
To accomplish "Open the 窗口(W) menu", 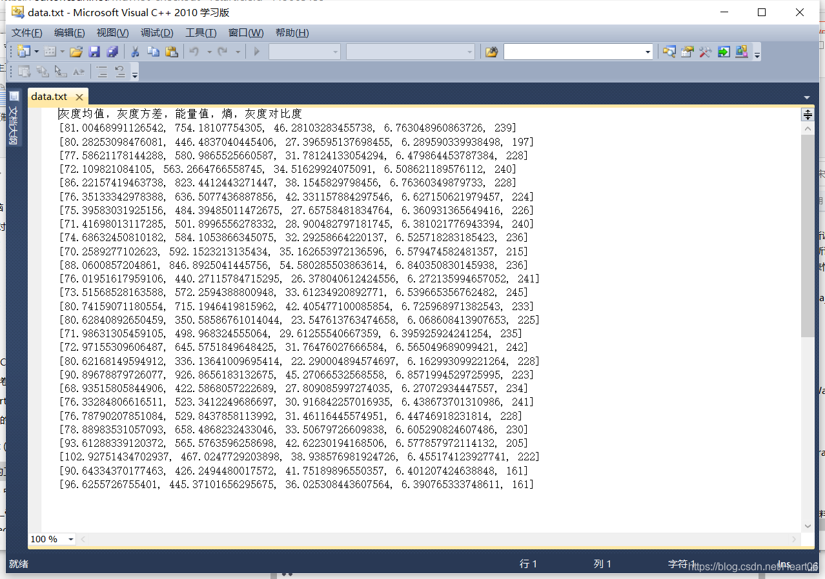I will tap(246, 33).
